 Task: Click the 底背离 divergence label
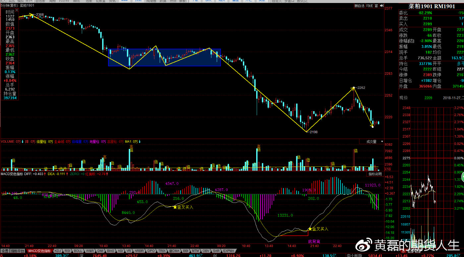(314, 241)
